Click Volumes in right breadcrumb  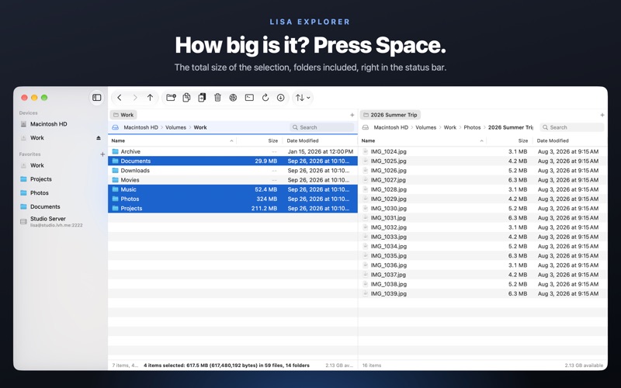pos(425,127)
